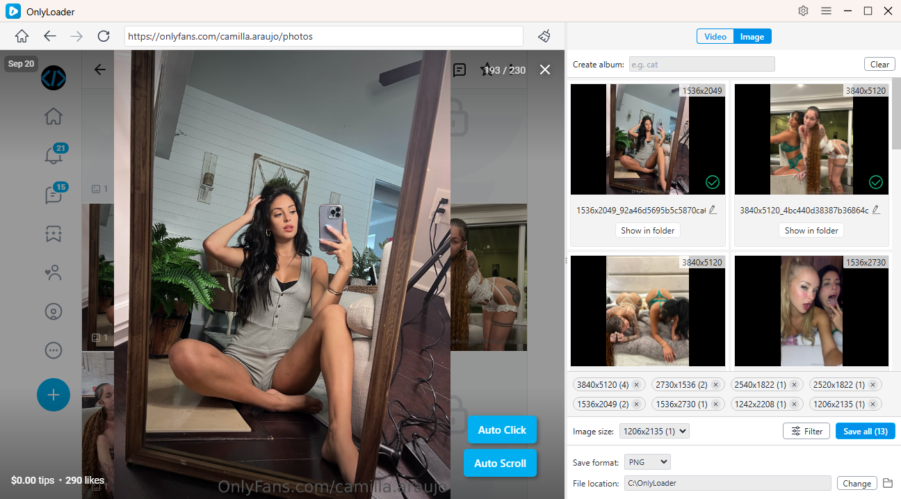Open the settings gear icon
The height and width of the screenshot is (499, 901).
point(803,11)
